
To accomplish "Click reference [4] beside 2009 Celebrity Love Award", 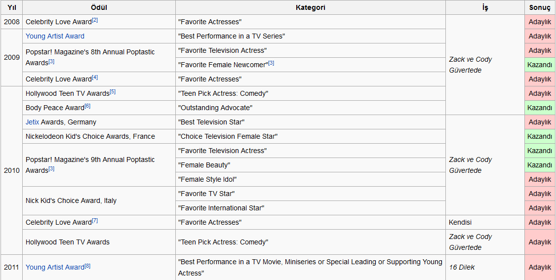I will point(95,78).
